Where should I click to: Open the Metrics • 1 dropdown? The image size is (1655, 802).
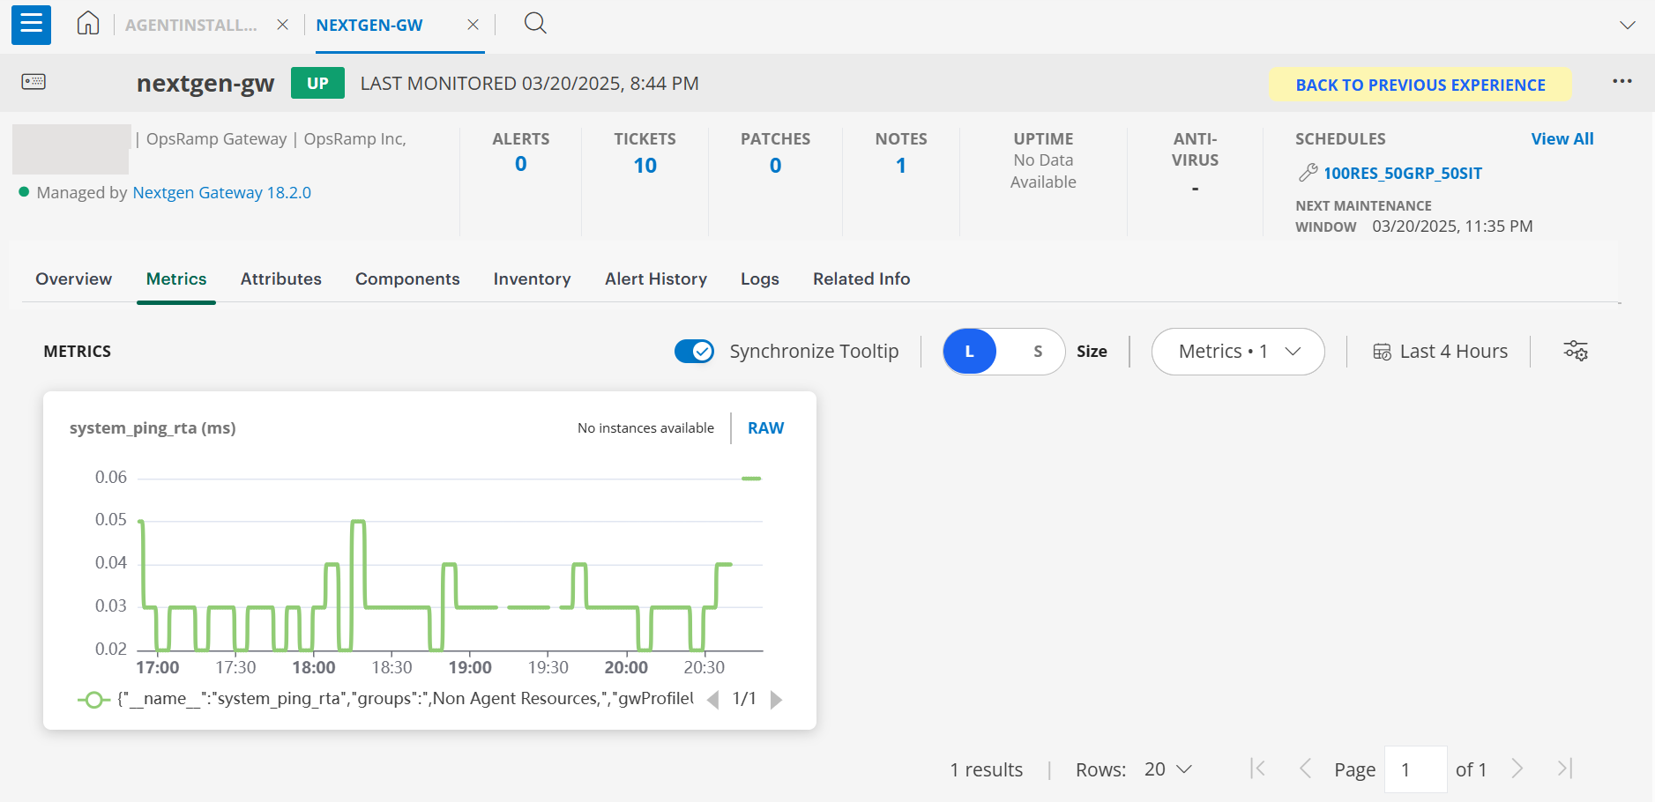point(1238,352)
